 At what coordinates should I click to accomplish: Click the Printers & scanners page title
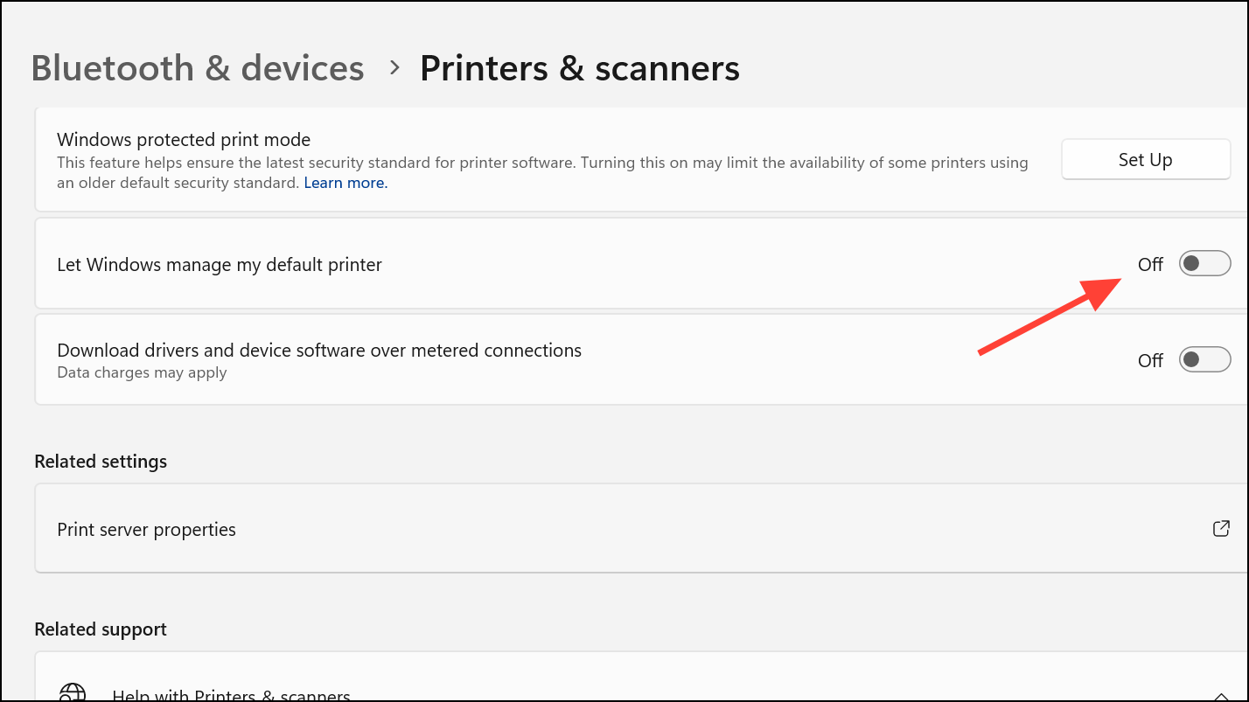click(x=579, y=68)
